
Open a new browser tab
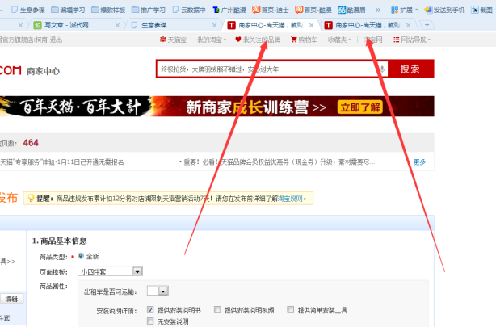(x=427, y=25)
